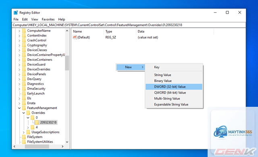
Task: Choose Key in the New submenu
Action: point(174,67)
